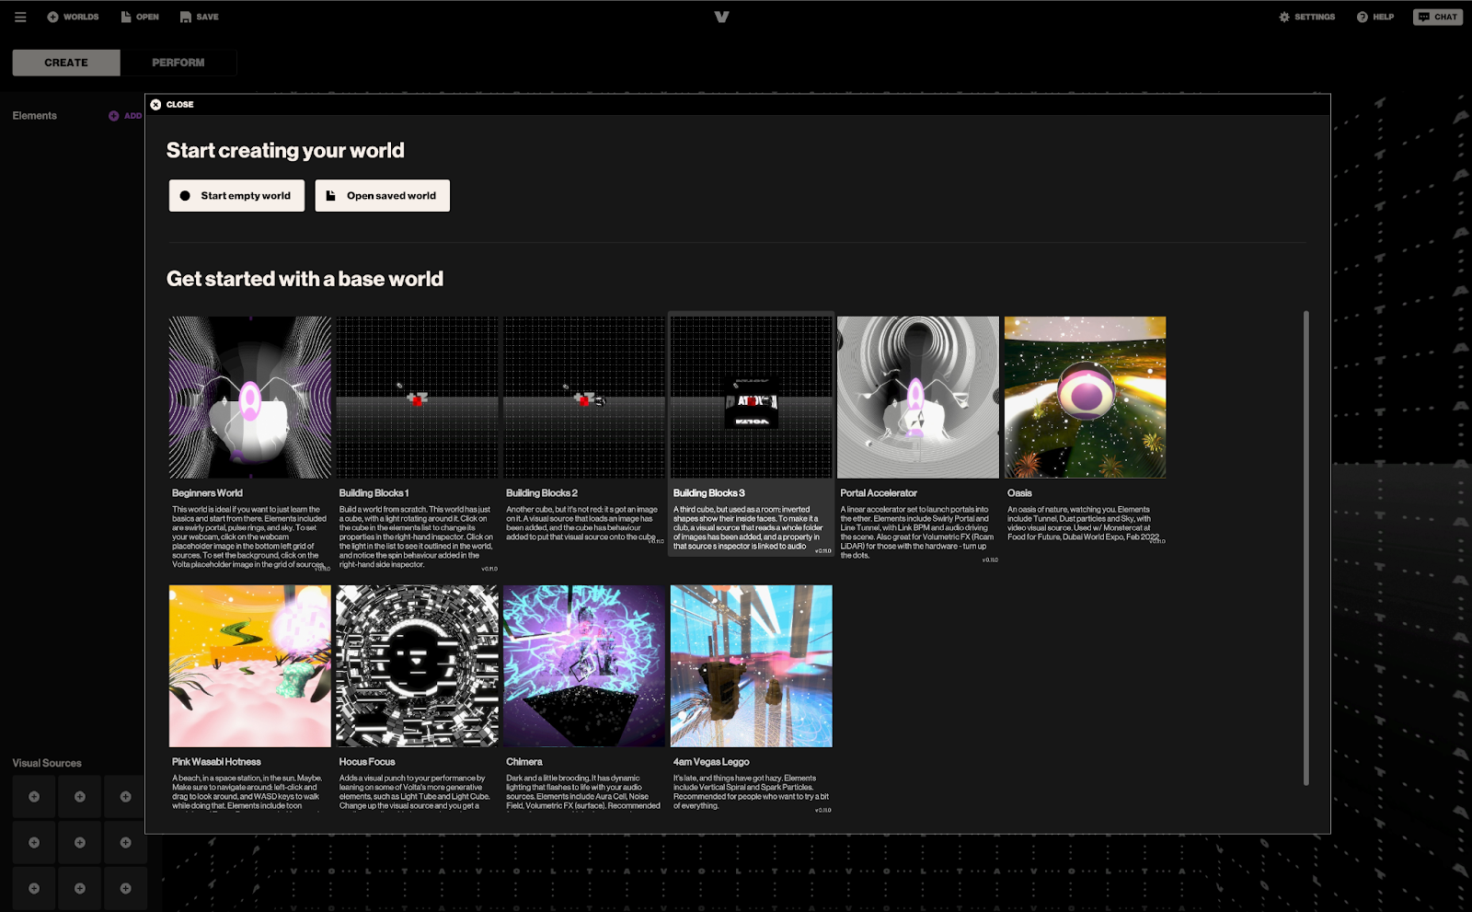Click the Oasis title text
The height and width of the screenshot is (912, 1472).
point(1019,493)
